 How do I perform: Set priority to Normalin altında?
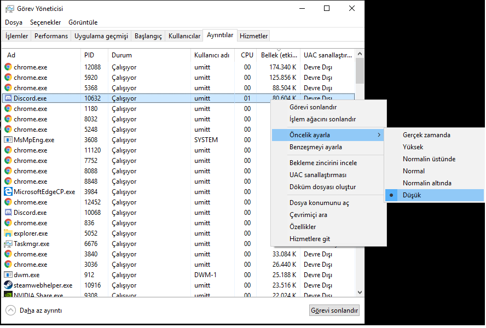[x=435, y=183]
